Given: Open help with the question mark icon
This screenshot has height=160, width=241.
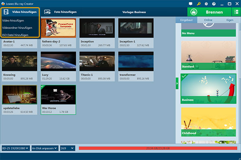Looking at the screenshot, I should point(214,4).
